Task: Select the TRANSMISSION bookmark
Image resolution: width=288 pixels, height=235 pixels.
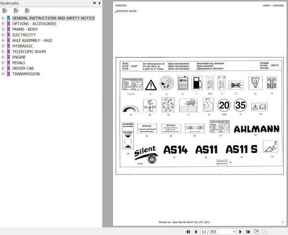Action: pos(26,74)
